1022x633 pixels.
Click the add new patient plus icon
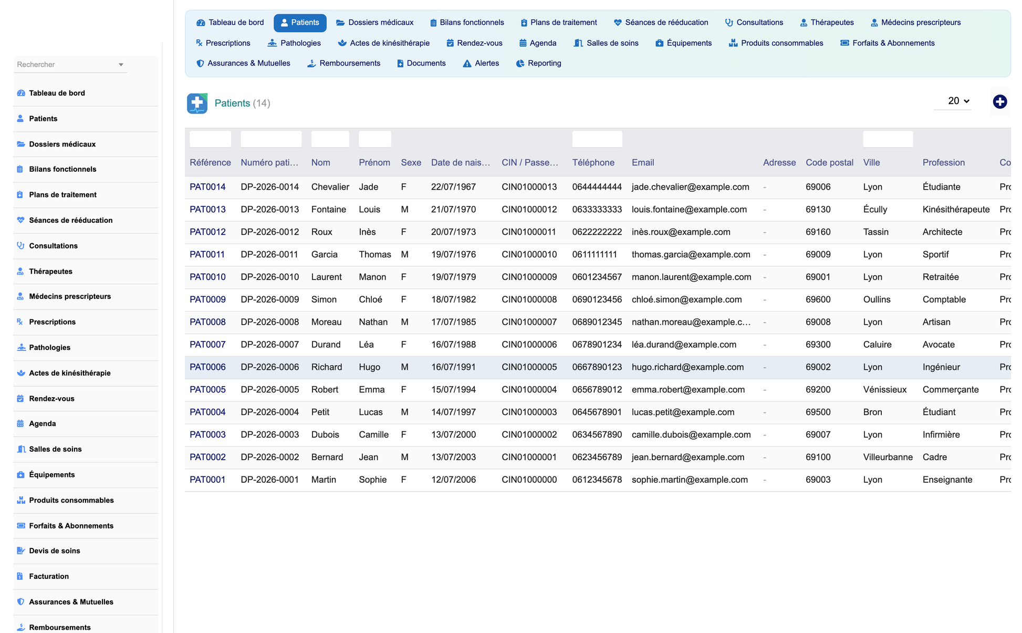point(999,102)
